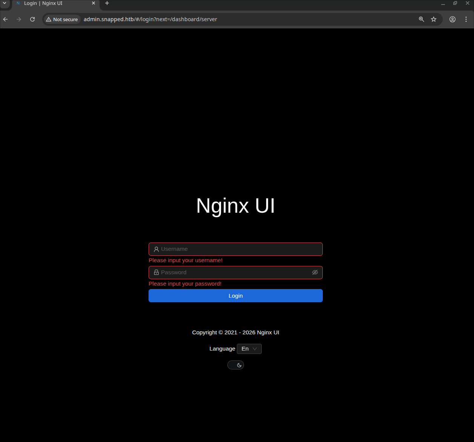Open a new tab with plus button
This screenshot has height=442, width=474.
(x=107, y=3)
